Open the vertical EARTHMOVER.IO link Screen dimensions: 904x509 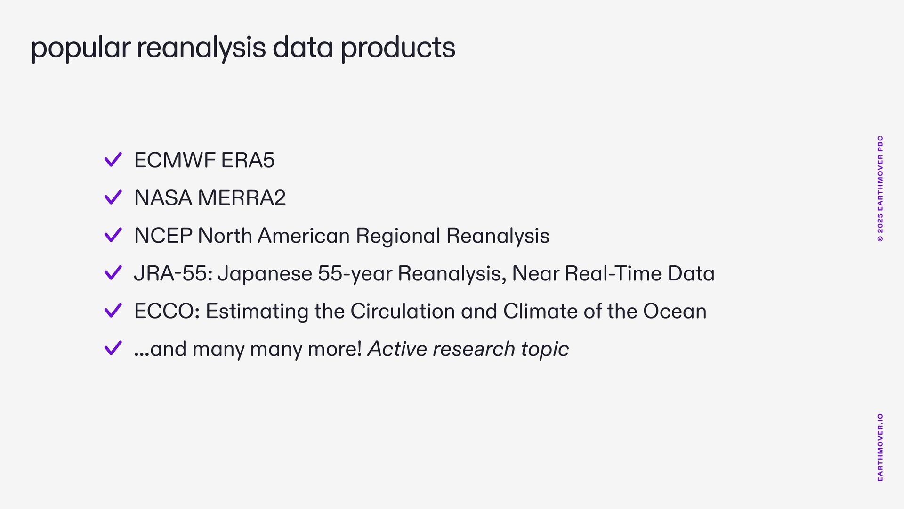point(880,447)
